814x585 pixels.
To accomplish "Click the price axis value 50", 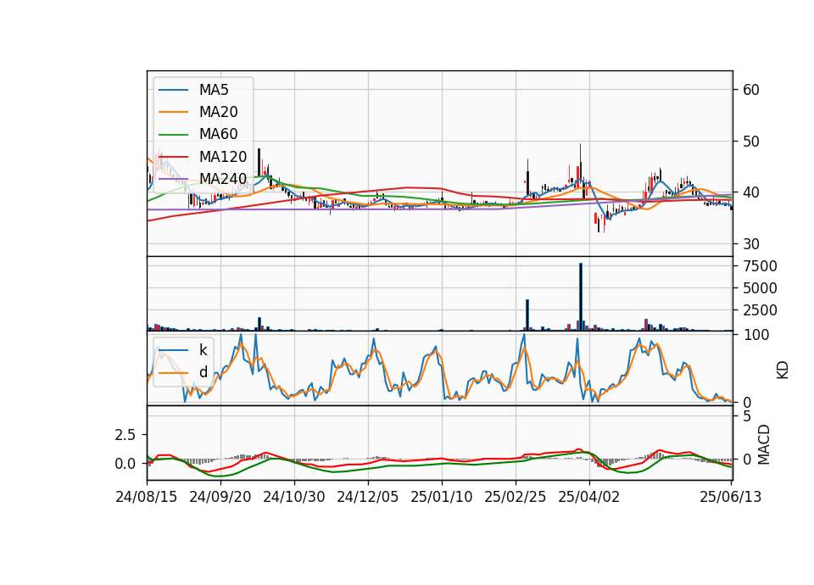I will tap(750, 142).
